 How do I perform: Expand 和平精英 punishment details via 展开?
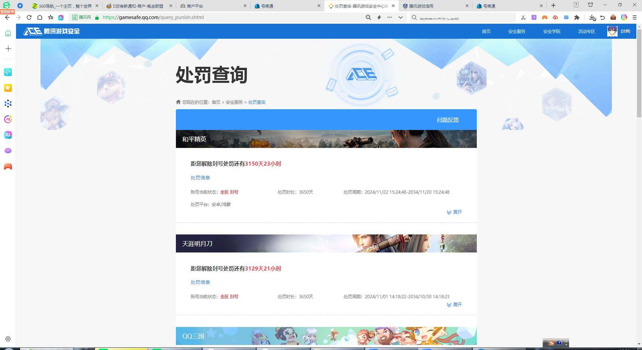click(454, 212)
